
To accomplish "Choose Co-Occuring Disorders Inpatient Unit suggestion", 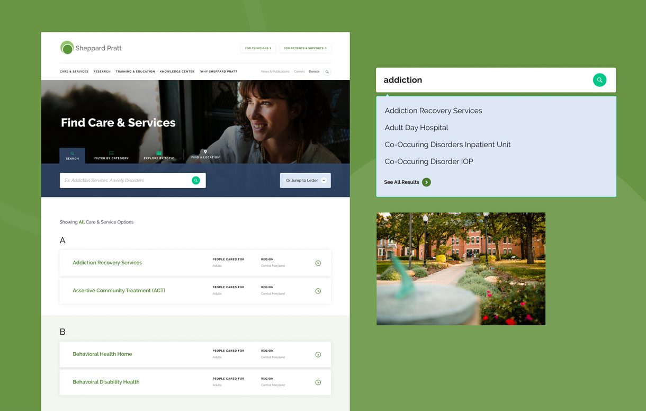I will pos(447,145).
